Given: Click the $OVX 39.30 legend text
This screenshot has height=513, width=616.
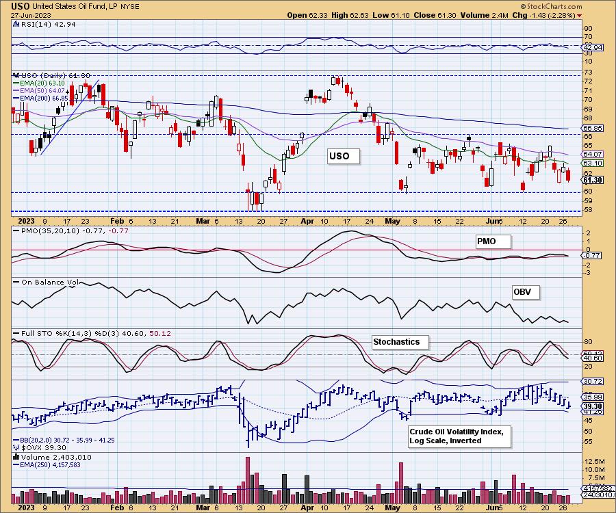Looking at the screenshot, I should coord(44,447).
